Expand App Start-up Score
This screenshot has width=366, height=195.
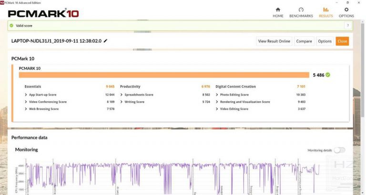(26, 95)
